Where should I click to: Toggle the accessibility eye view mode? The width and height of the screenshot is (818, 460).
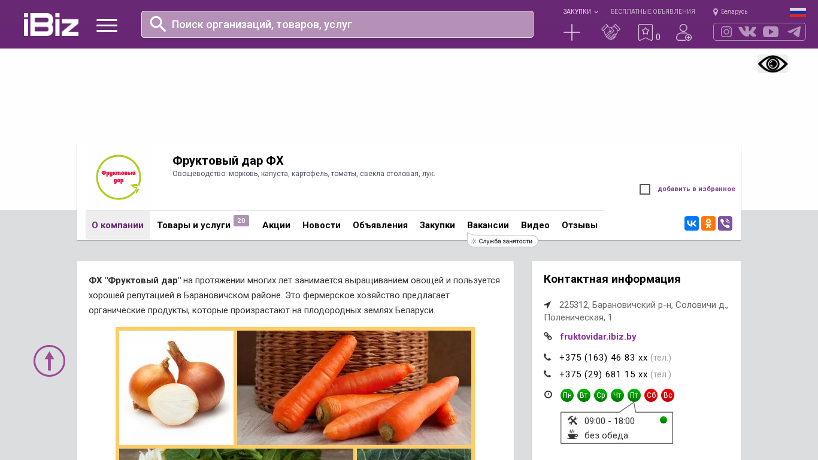(772, 63)
